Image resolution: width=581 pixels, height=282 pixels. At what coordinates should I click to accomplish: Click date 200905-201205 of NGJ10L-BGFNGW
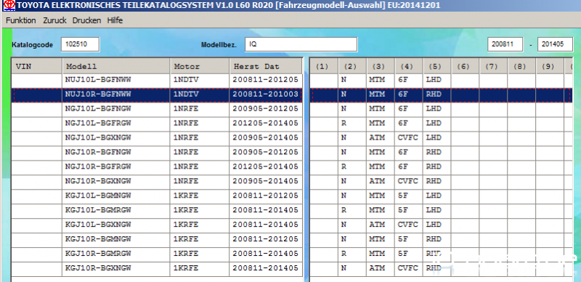point(266,109)
